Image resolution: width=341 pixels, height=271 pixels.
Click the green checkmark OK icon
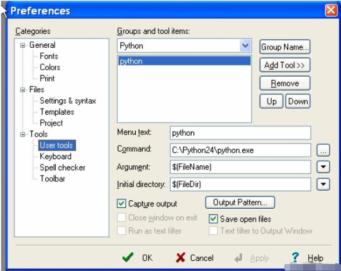coord(128,257)
